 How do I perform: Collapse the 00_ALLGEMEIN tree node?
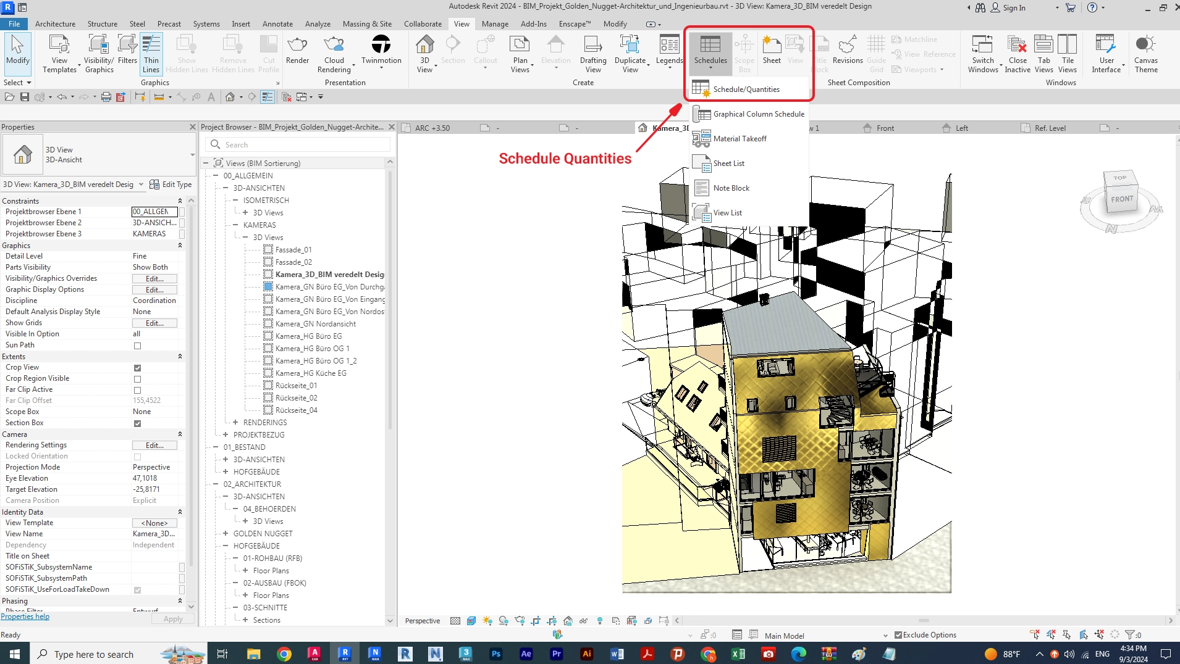(x=216, y=176)
